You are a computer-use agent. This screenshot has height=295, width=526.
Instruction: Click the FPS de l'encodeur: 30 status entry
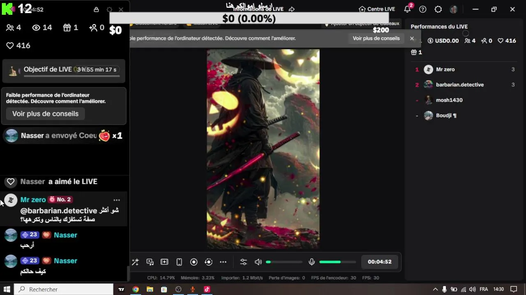pos(334,278)
